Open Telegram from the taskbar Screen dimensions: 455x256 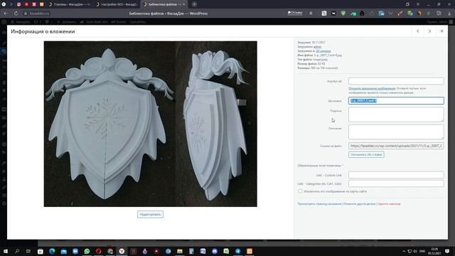click(x=237, y=251)
